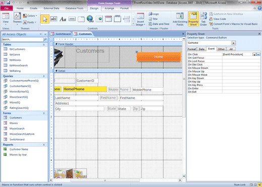Screen dimensions: 262x187
Task: Collapse the Tables group in navigation
Action: click(44, 45)
